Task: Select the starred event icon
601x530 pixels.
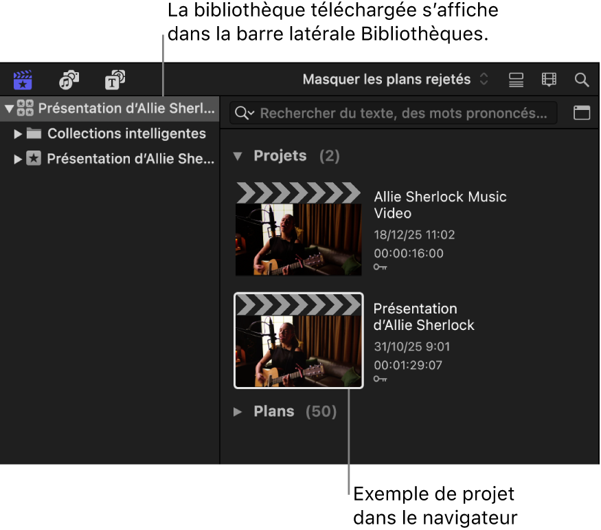Action: pos(34,158)
